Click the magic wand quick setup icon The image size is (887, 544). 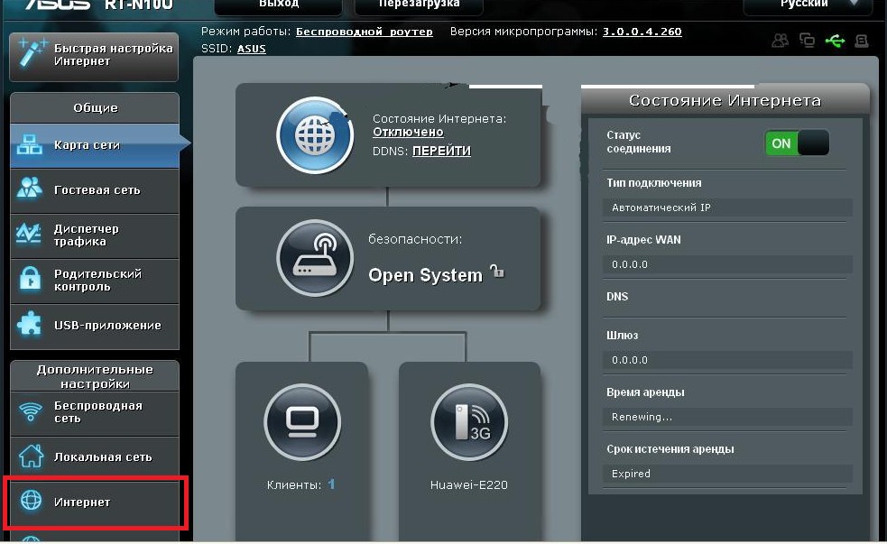tap(31, 53)
